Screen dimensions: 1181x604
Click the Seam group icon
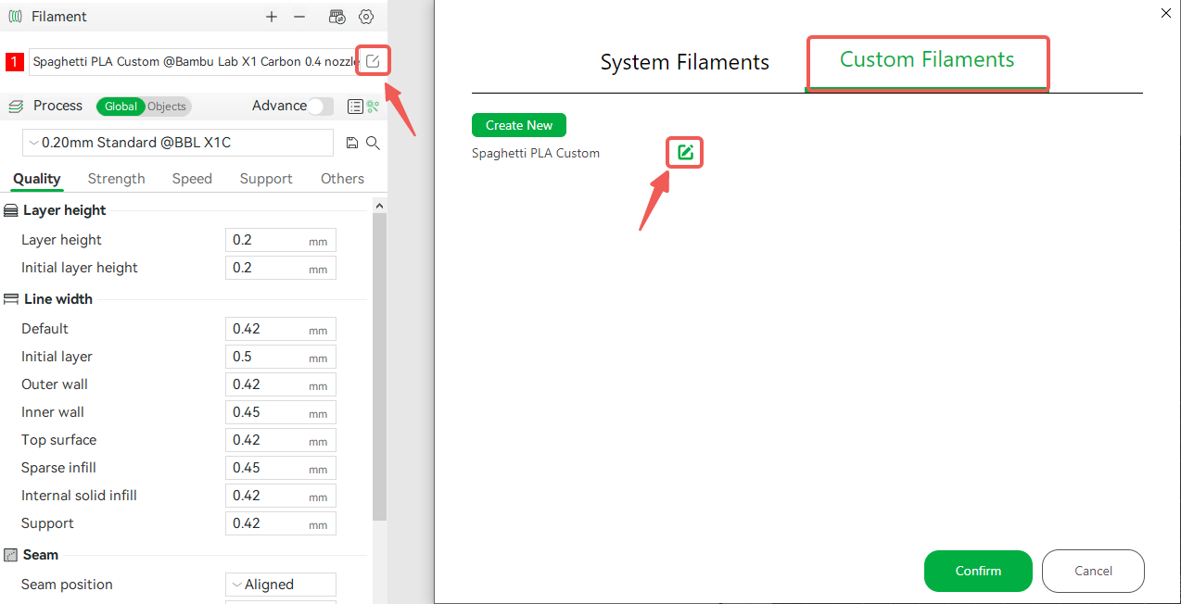pos(11,555)
